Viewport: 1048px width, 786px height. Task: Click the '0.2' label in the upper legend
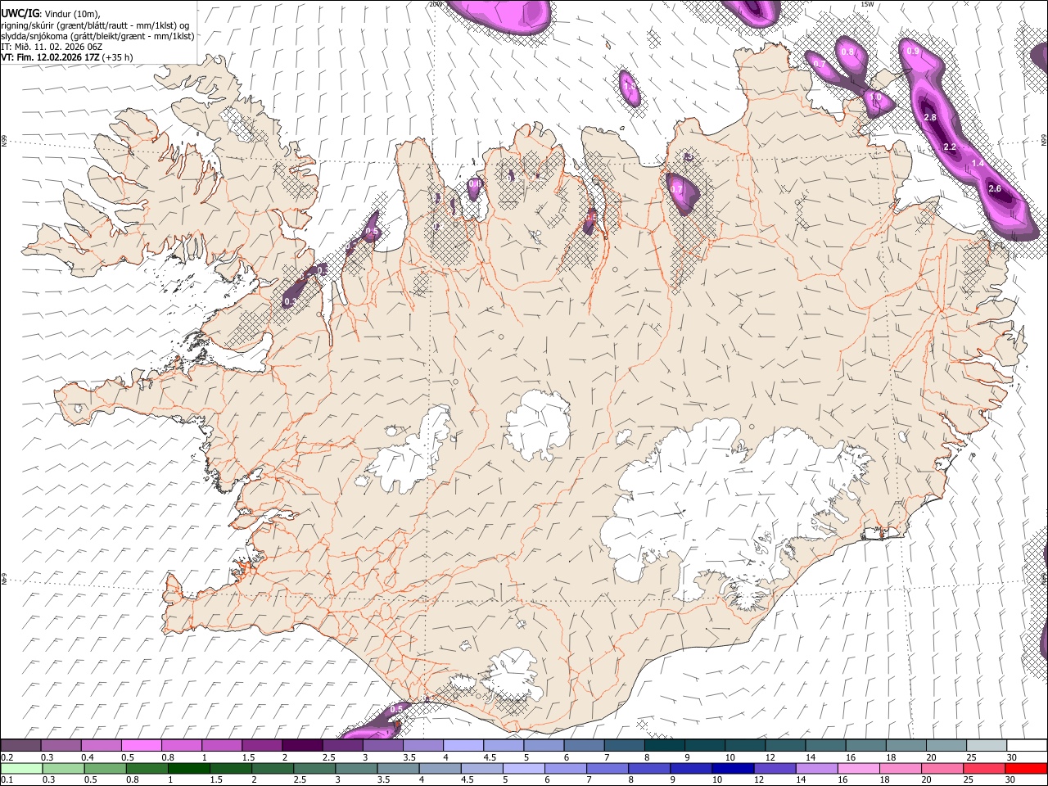(7, 757)
